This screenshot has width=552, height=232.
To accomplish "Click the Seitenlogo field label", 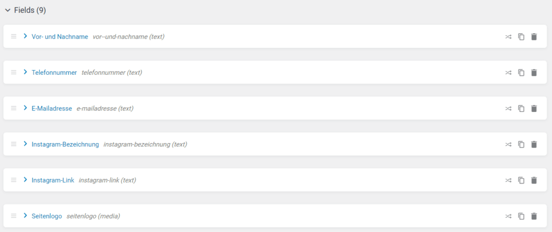I will coord(47,216).
